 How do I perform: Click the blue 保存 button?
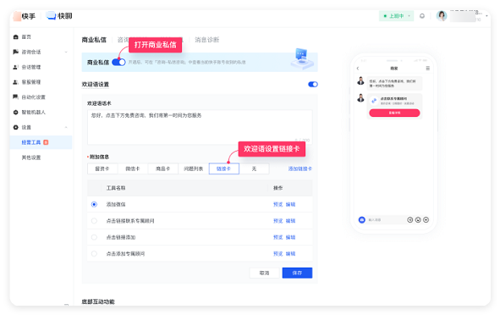click(x=297, y=273)
